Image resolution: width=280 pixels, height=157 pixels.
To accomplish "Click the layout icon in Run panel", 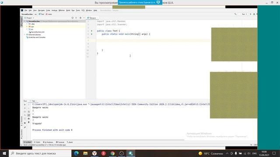I will pos(25,123).
